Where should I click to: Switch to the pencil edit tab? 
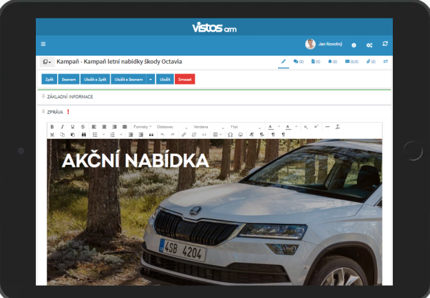(x=283, y=62)
